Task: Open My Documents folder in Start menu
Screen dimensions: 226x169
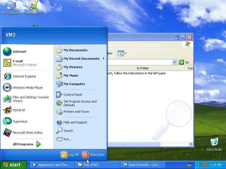Action: coord(80,50)
